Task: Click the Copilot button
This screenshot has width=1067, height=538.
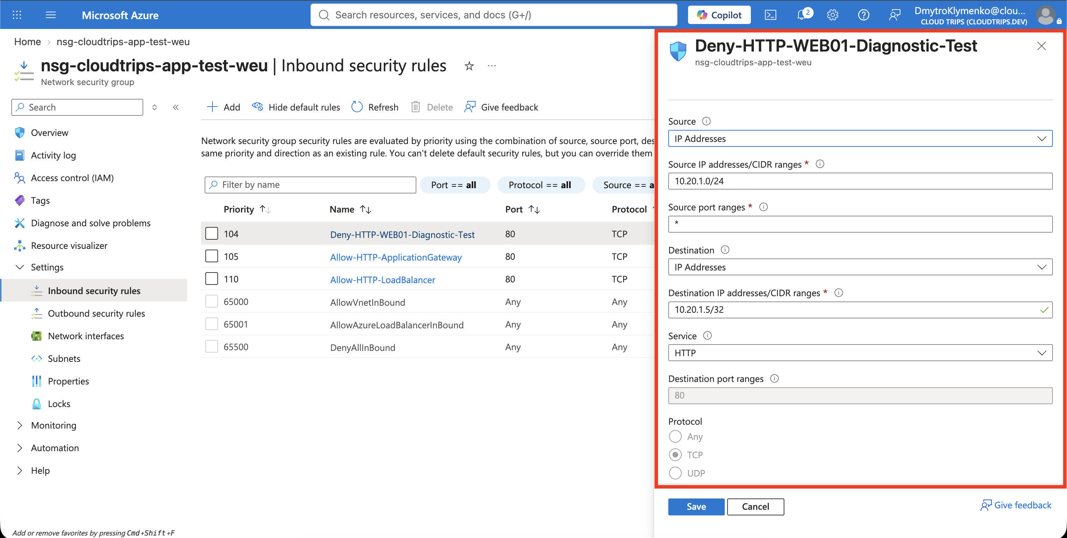Action: point(719,15)
